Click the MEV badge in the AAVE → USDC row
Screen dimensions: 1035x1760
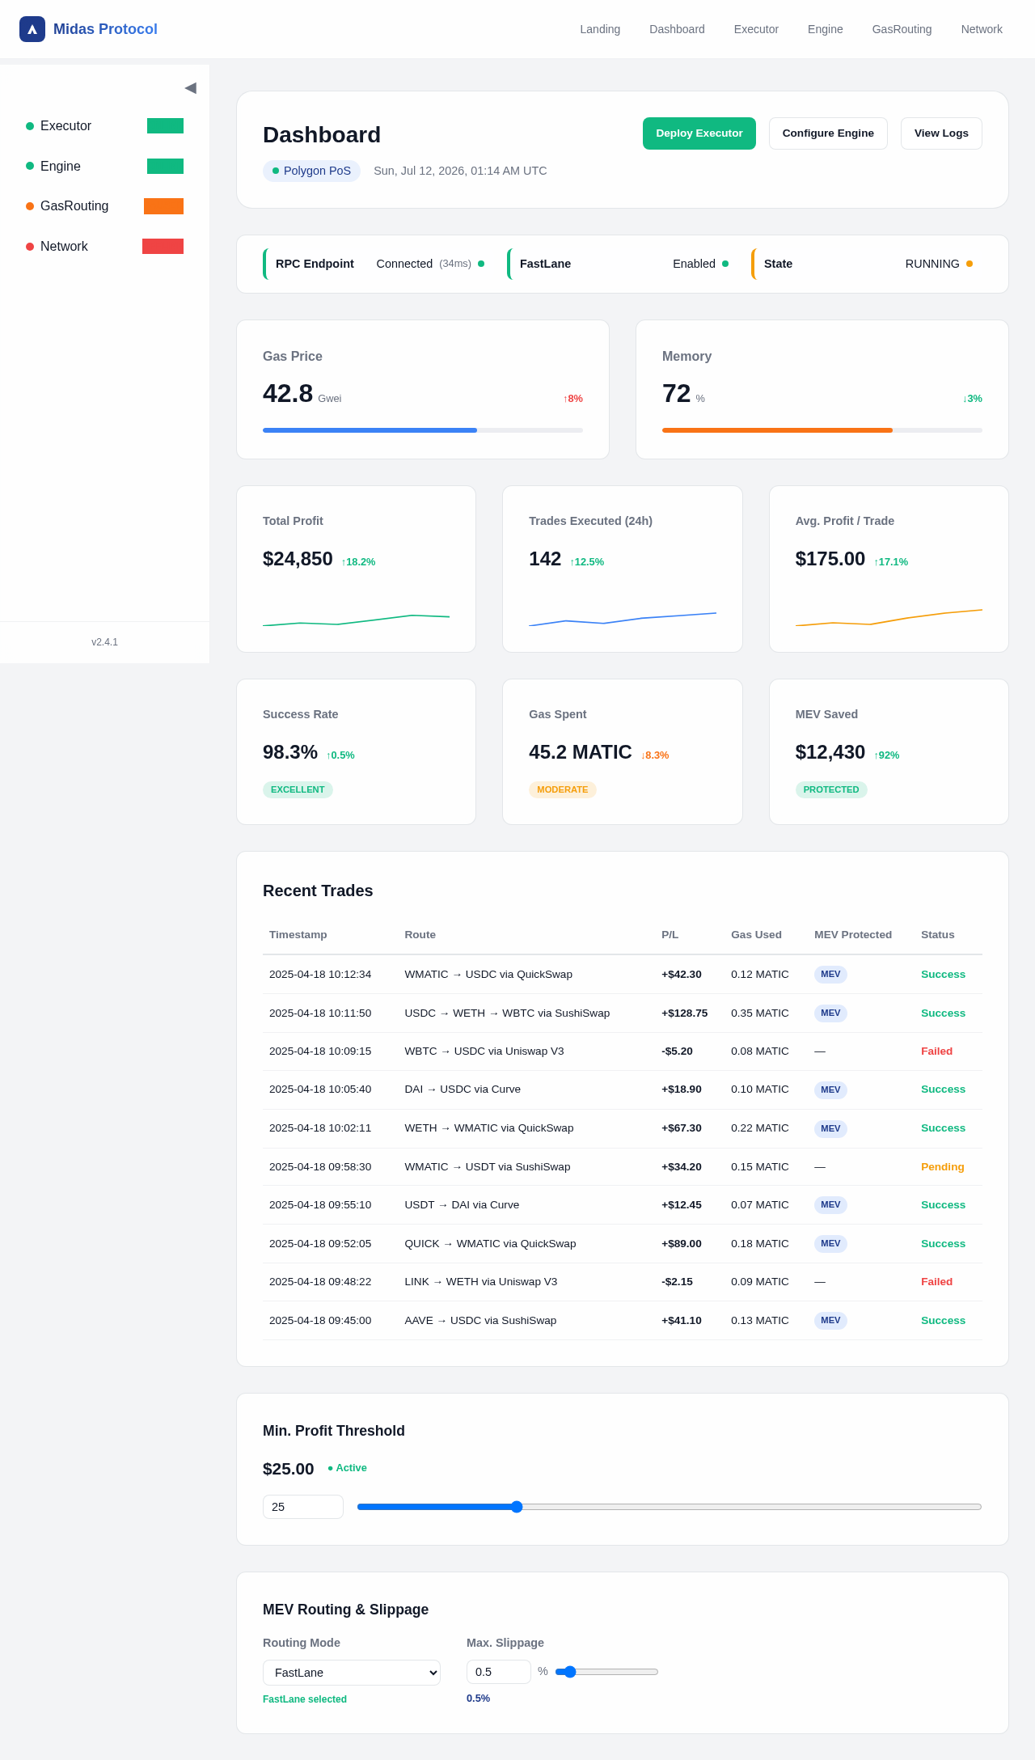(830, 1320)
